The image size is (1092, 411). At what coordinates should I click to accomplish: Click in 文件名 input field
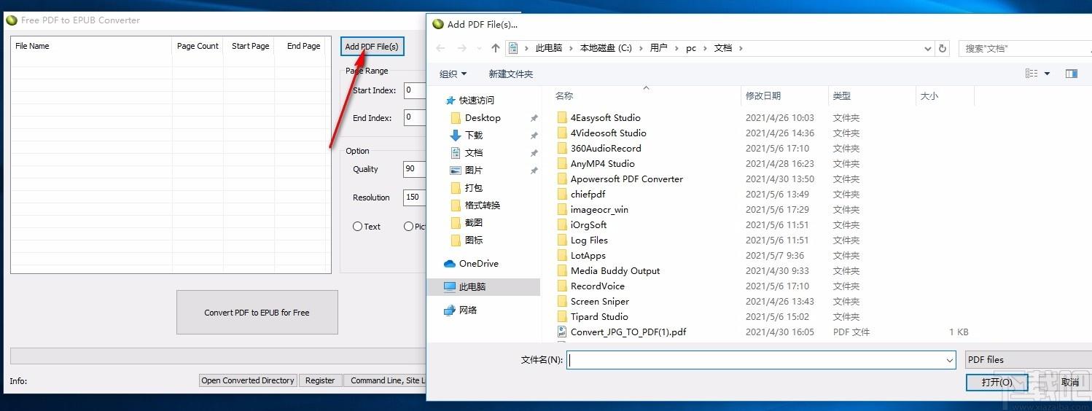756,360
